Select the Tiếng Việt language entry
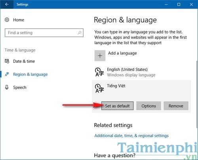This screenshot has width=198, height=160. coord(141,96)
